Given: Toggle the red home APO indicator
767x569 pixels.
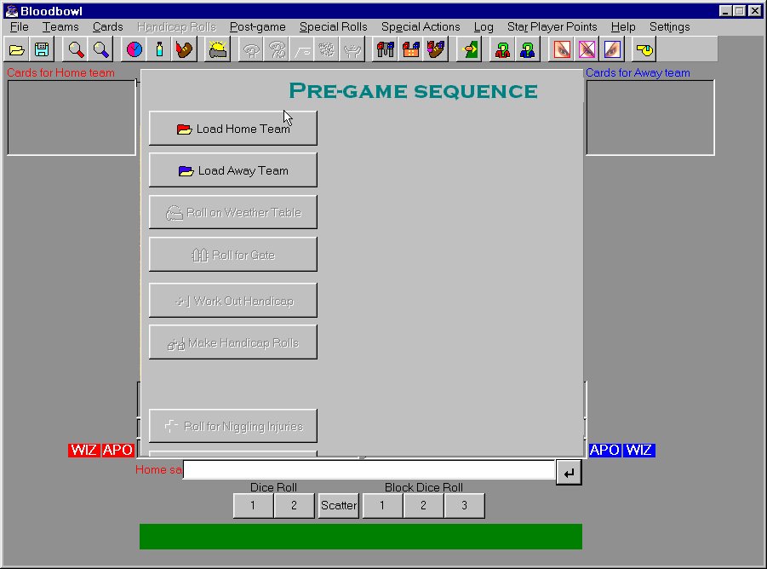Looking at the screenshot, I should coord(117,450).
